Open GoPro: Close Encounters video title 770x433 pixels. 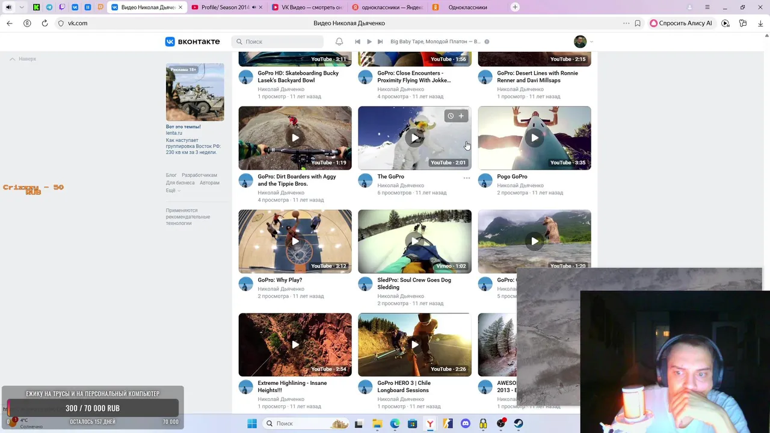pos(414,76)
